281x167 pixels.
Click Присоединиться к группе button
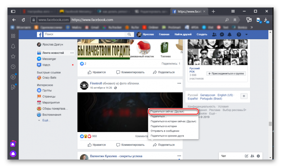(x=226, y=74)
